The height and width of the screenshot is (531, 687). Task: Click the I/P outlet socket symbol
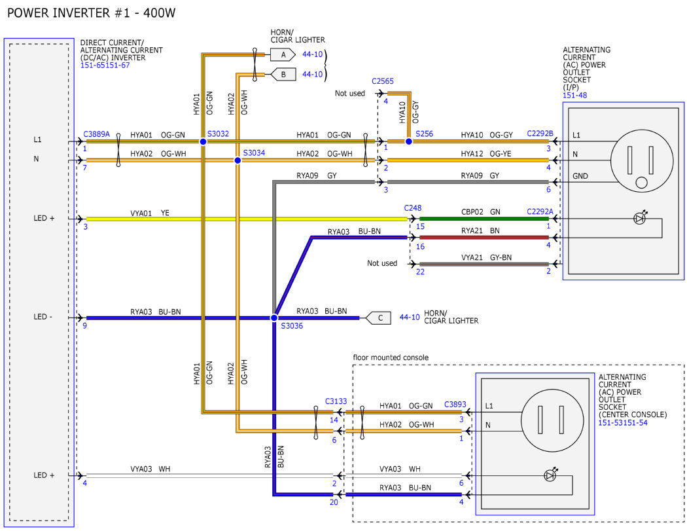click(x=642, y=161)
